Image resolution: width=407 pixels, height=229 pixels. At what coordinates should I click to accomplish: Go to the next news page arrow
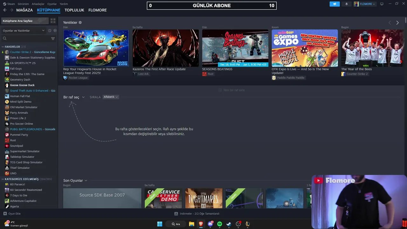pyautogui.click(x=397, y=23)
